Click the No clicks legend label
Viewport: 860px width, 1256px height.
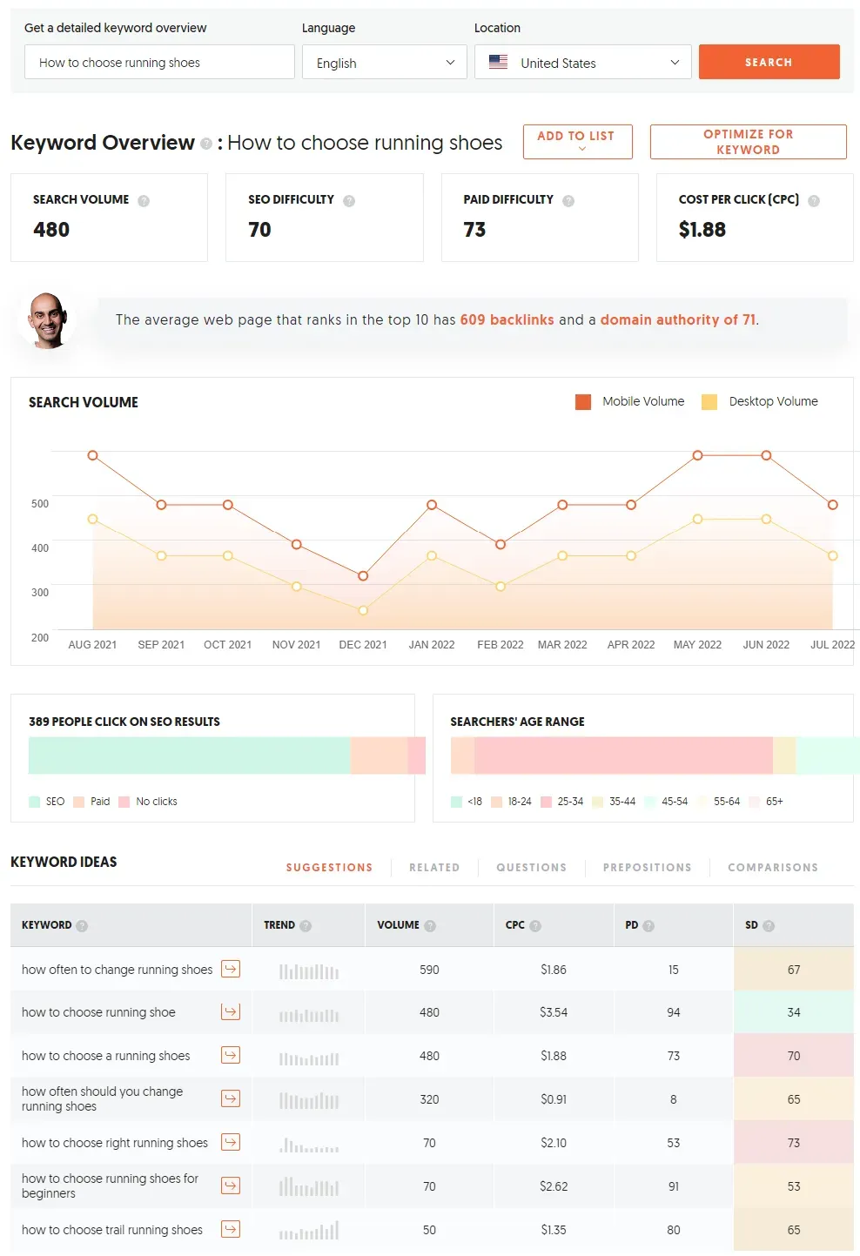point(157,802)
